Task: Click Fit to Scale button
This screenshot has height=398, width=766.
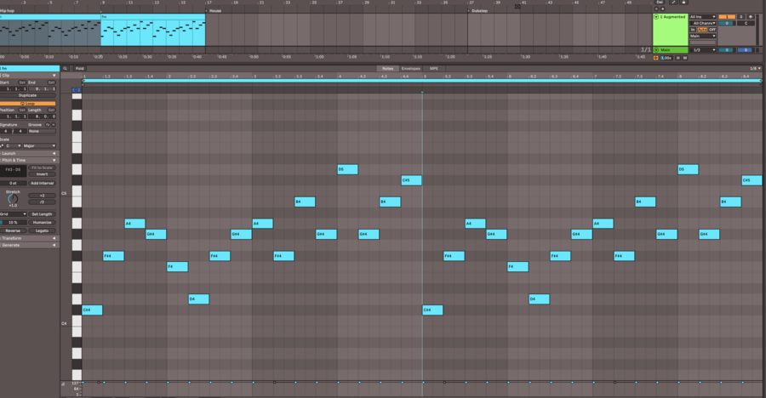Action: (42, 168)
